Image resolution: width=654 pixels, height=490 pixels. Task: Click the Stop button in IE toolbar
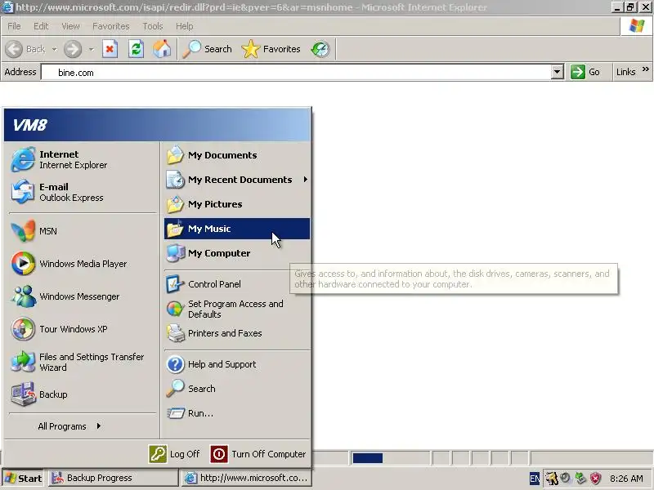pyautogui.click(x=110, y=49)
